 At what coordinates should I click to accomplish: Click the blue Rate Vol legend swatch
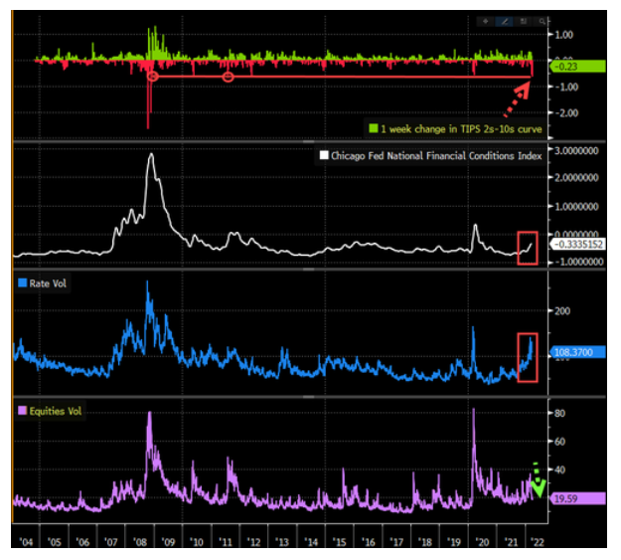(x=23, y=282)
